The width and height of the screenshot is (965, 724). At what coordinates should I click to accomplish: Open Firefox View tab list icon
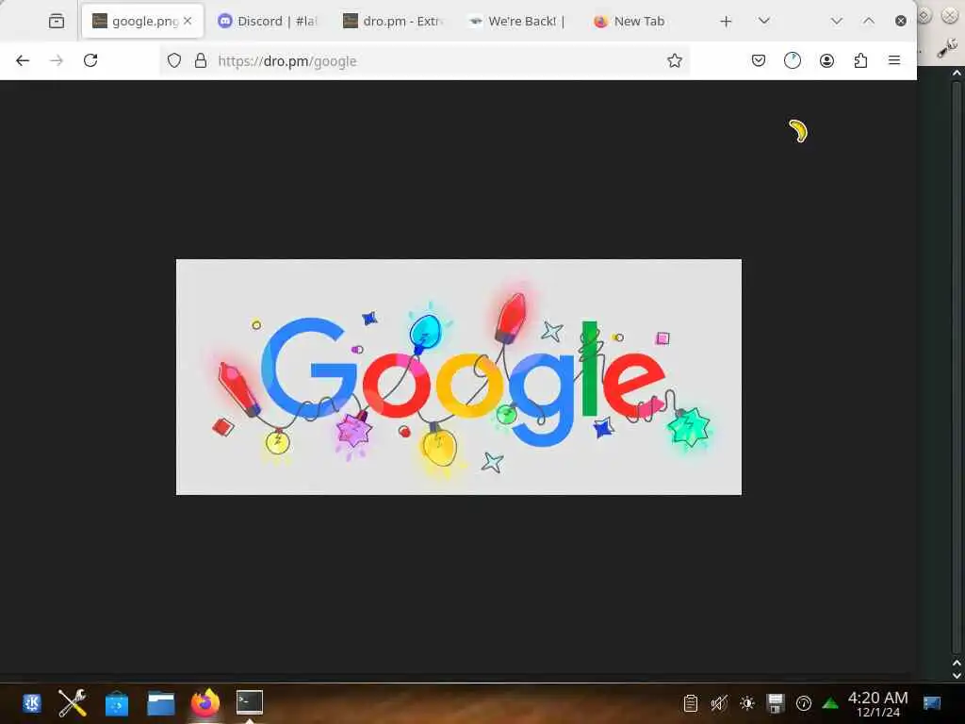click(56, 21)
